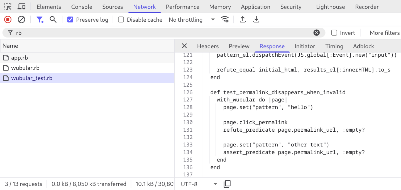
Task: Select the Response tab
Action: [x=272, y=46]
